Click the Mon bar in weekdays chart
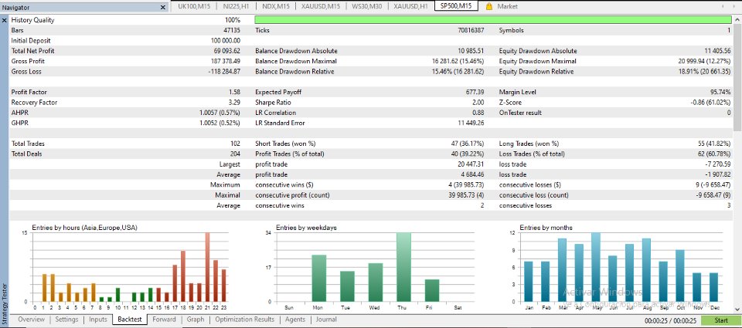The image size is (742, 328). 319,278
